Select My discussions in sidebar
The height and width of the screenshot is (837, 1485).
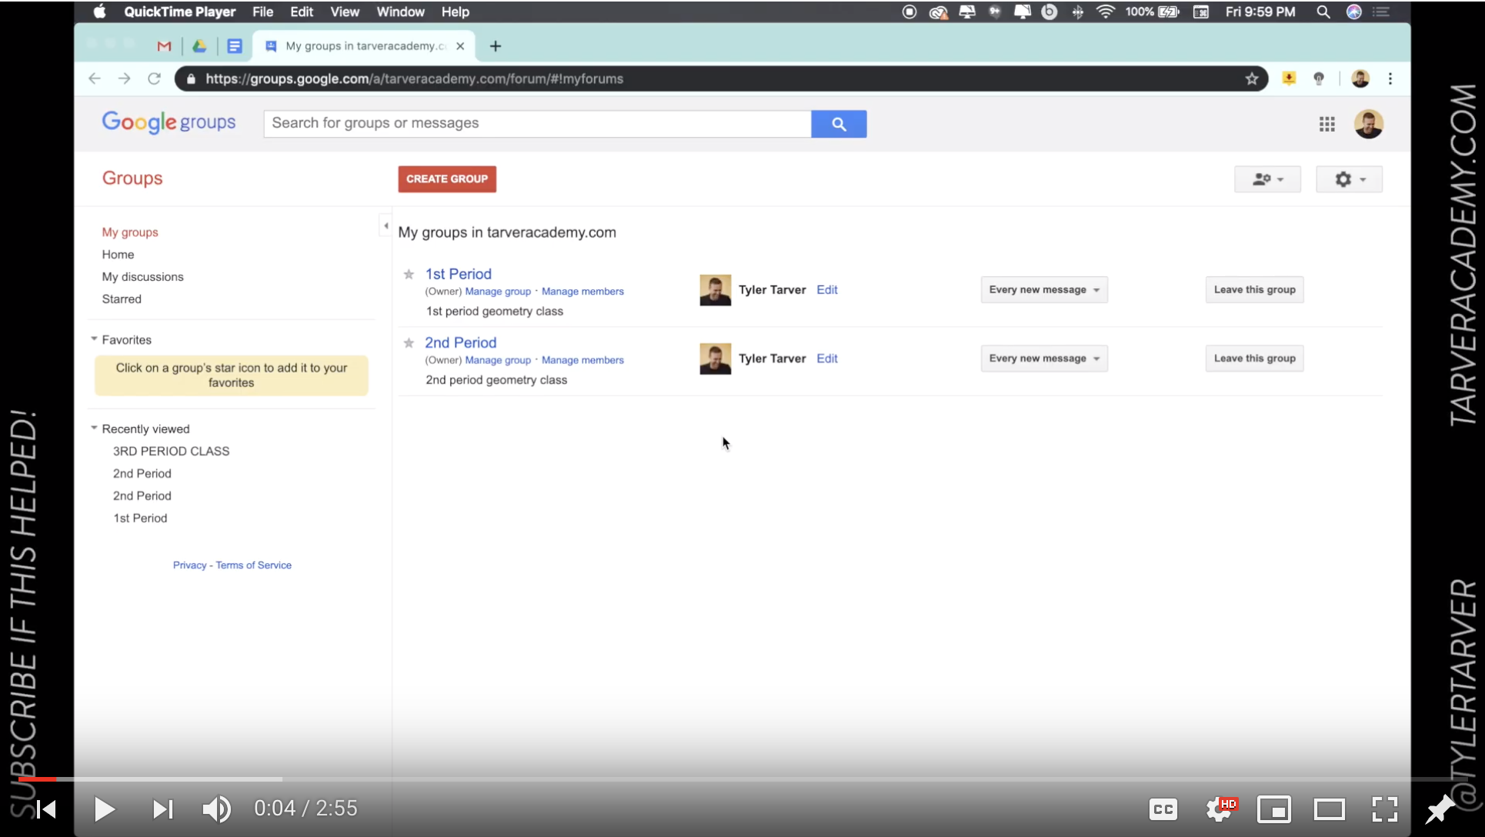[x=142, y=277]
